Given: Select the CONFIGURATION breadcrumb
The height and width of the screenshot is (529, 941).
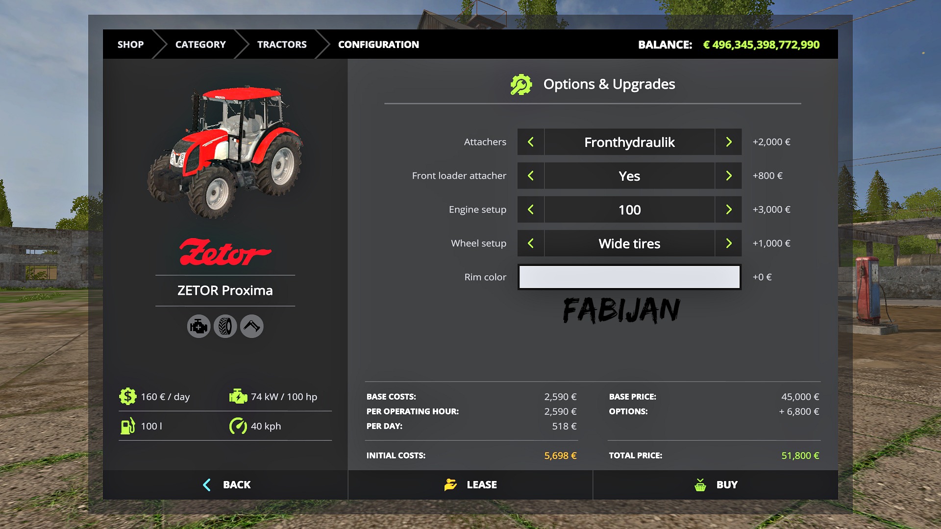Looking at the screenshot, I should pos(378,45).
